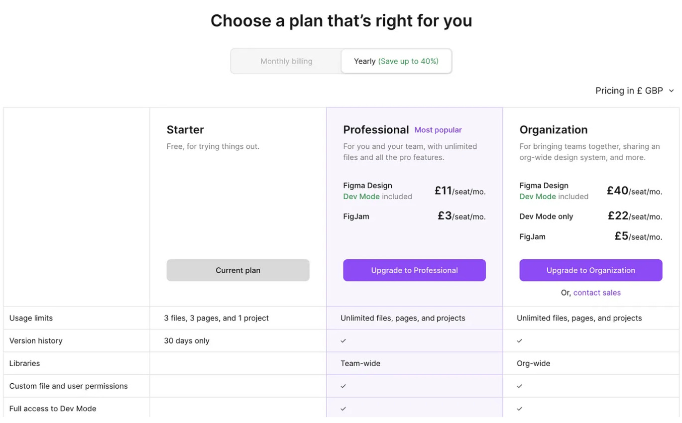Click the Version history checkmark under Organization
682x423 pixels.
(x=519, y=341)
